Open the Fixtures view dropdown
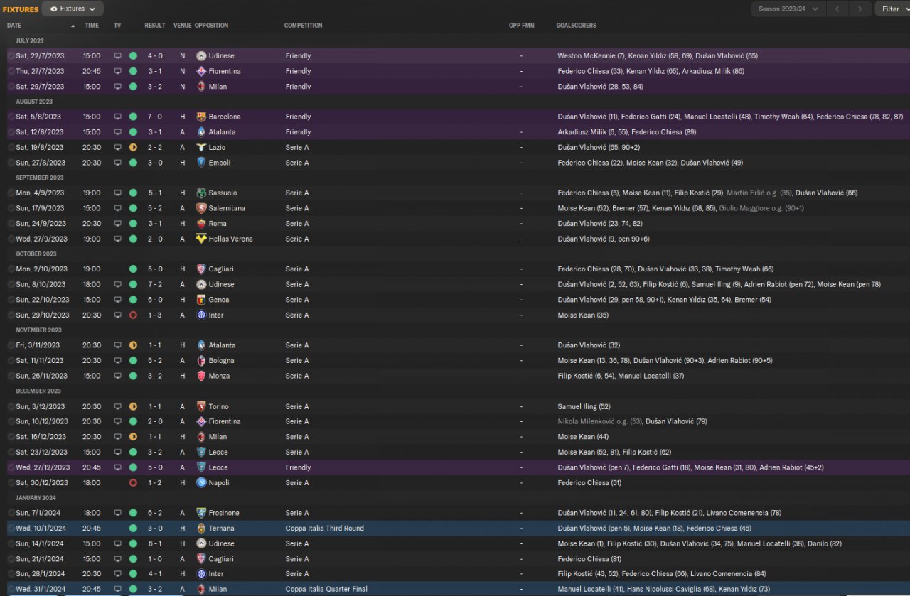The image size is (910, 596). (73, 9)
